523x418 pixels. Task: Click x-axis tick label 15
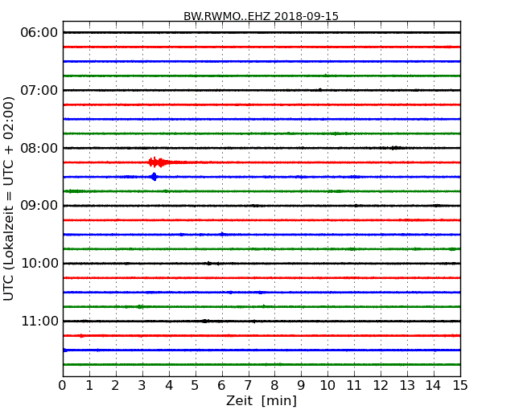coord(460,386)
